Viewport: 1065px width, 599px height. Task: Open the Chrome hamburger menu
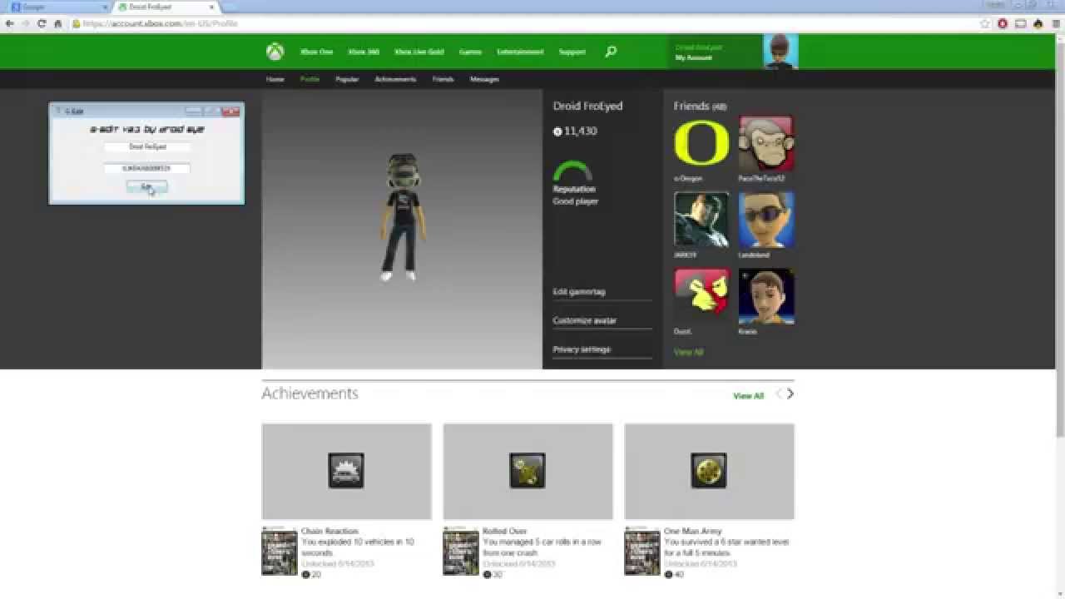pyautogui.click(x=1055, y=23)
